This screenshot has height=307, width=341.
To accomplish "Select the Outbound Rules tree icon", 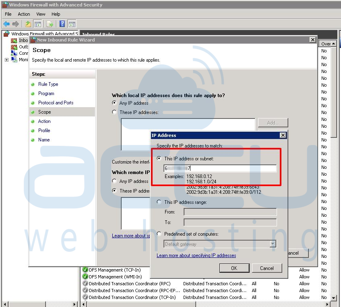I will click(x=14, y=47).
